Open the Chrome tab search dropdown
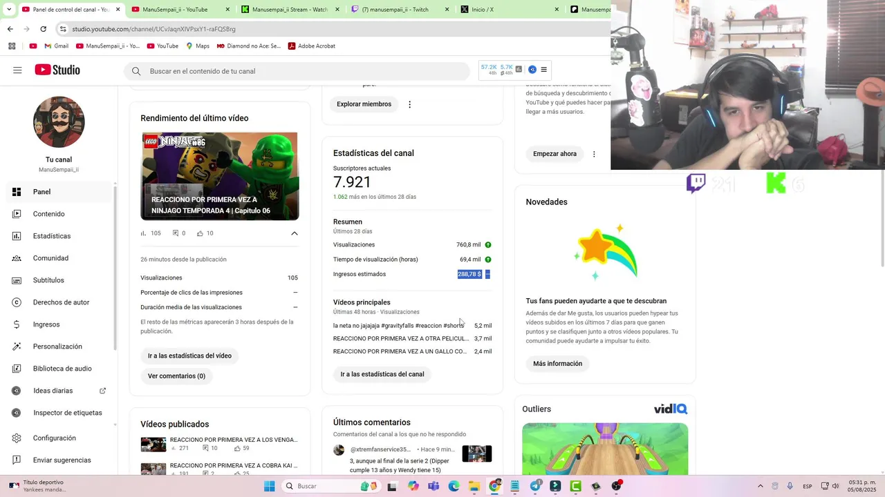885x497 pixels. [x=9, y=10]
